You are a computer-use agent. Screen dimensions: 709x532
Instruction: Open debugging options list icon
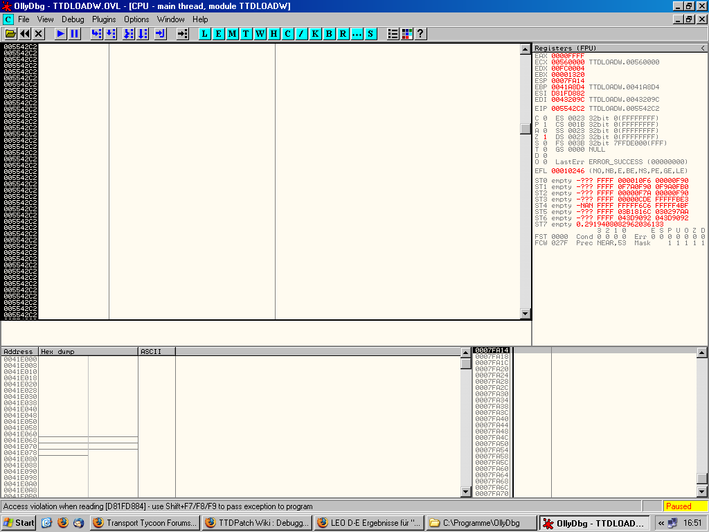pyautogui.click(x=393, y=34)
